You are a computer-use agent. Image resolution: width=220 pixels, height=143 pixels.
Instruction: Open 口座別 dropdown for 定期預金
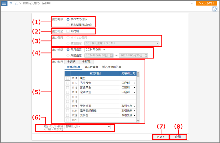coord(128,92)
